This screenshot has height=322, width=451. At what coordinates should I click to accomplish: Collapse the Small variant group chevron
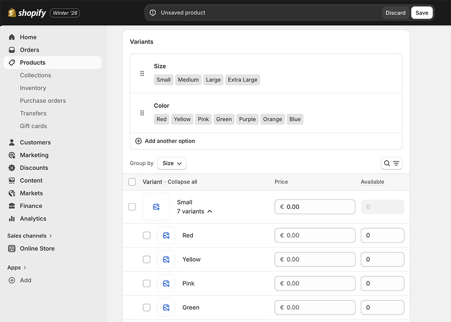coord(210,211)
